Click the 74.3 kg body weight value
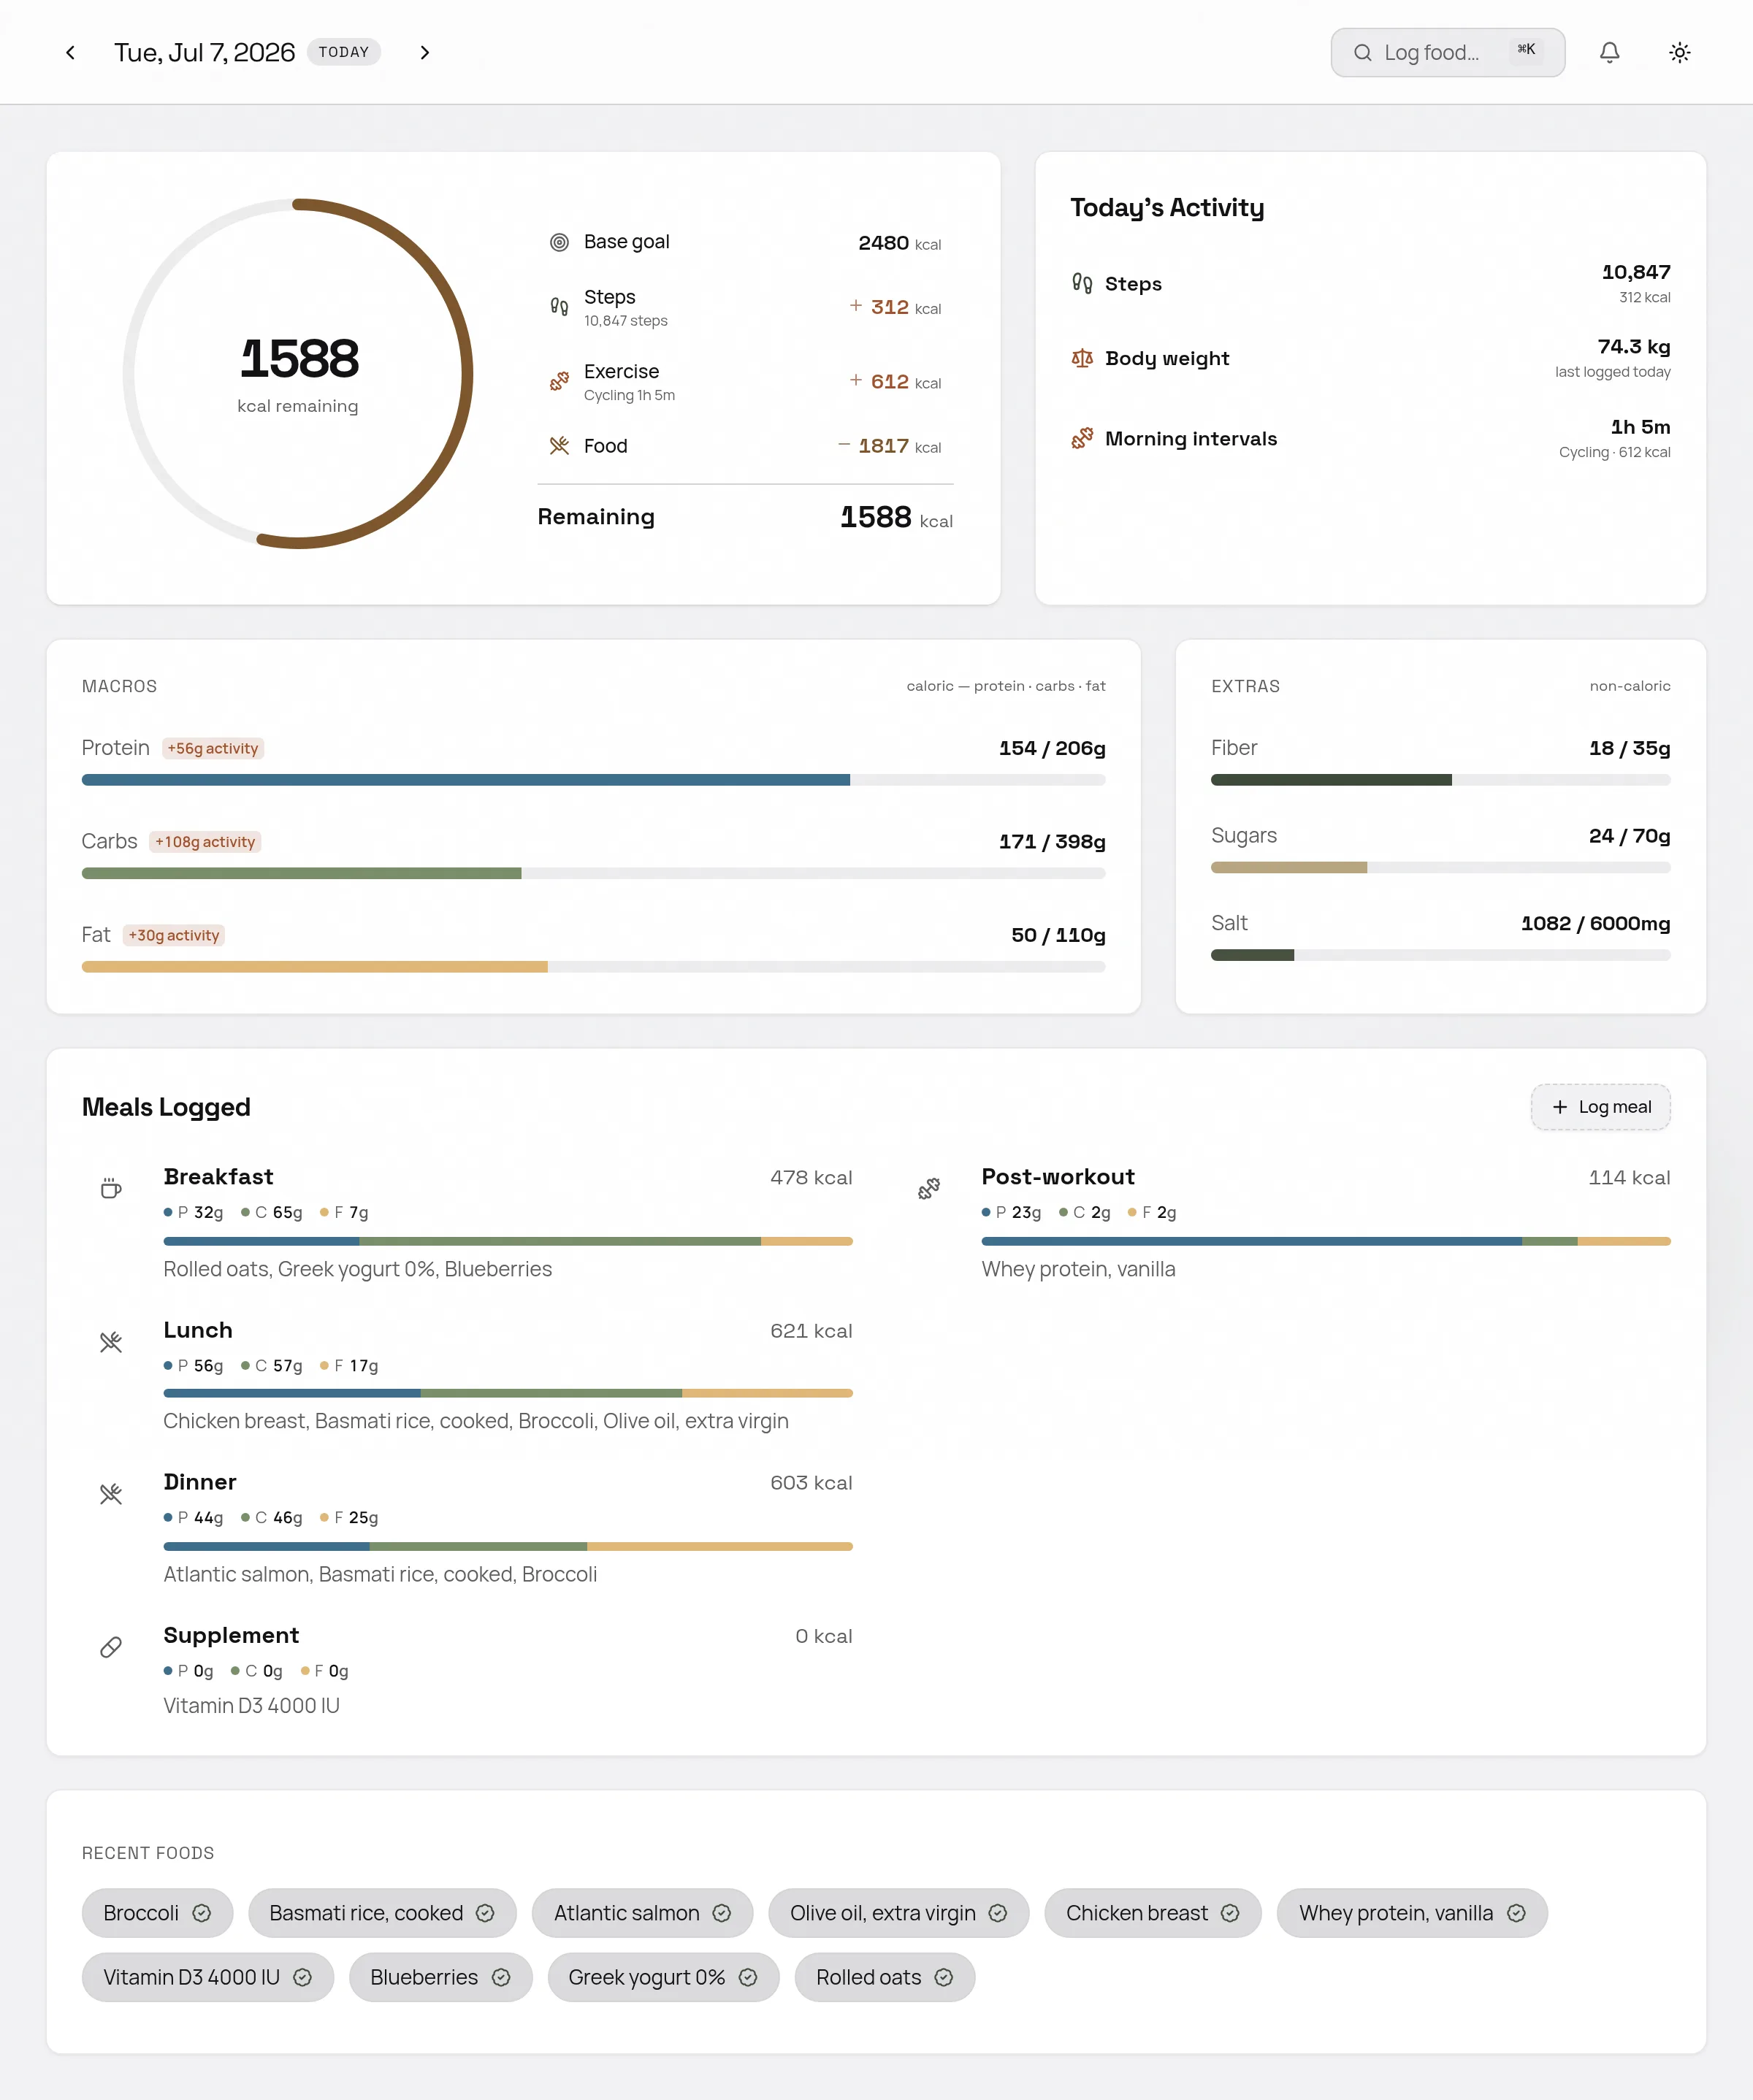The height and width of the screenshot is (2100, 1753). pos(1633,346)
